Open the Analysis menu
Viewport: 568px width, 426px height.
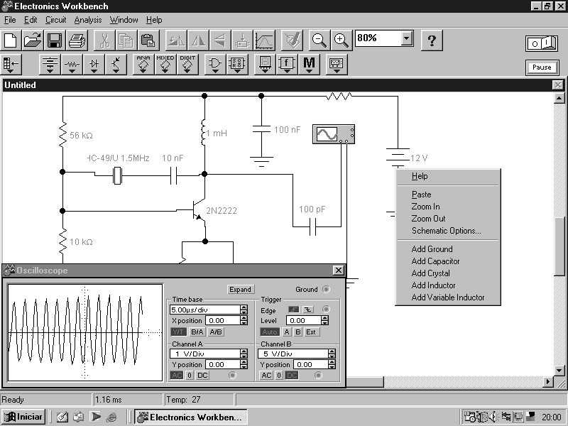(88, 20)
